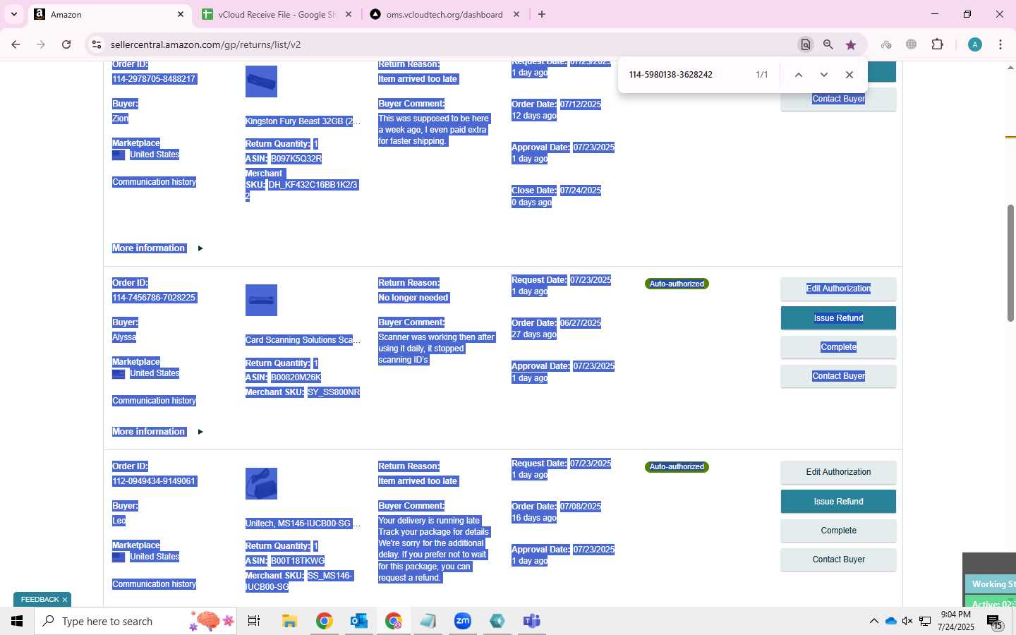Open Unitech MS146 product thumbnail
1016x635 pixels.
(261, 484)
